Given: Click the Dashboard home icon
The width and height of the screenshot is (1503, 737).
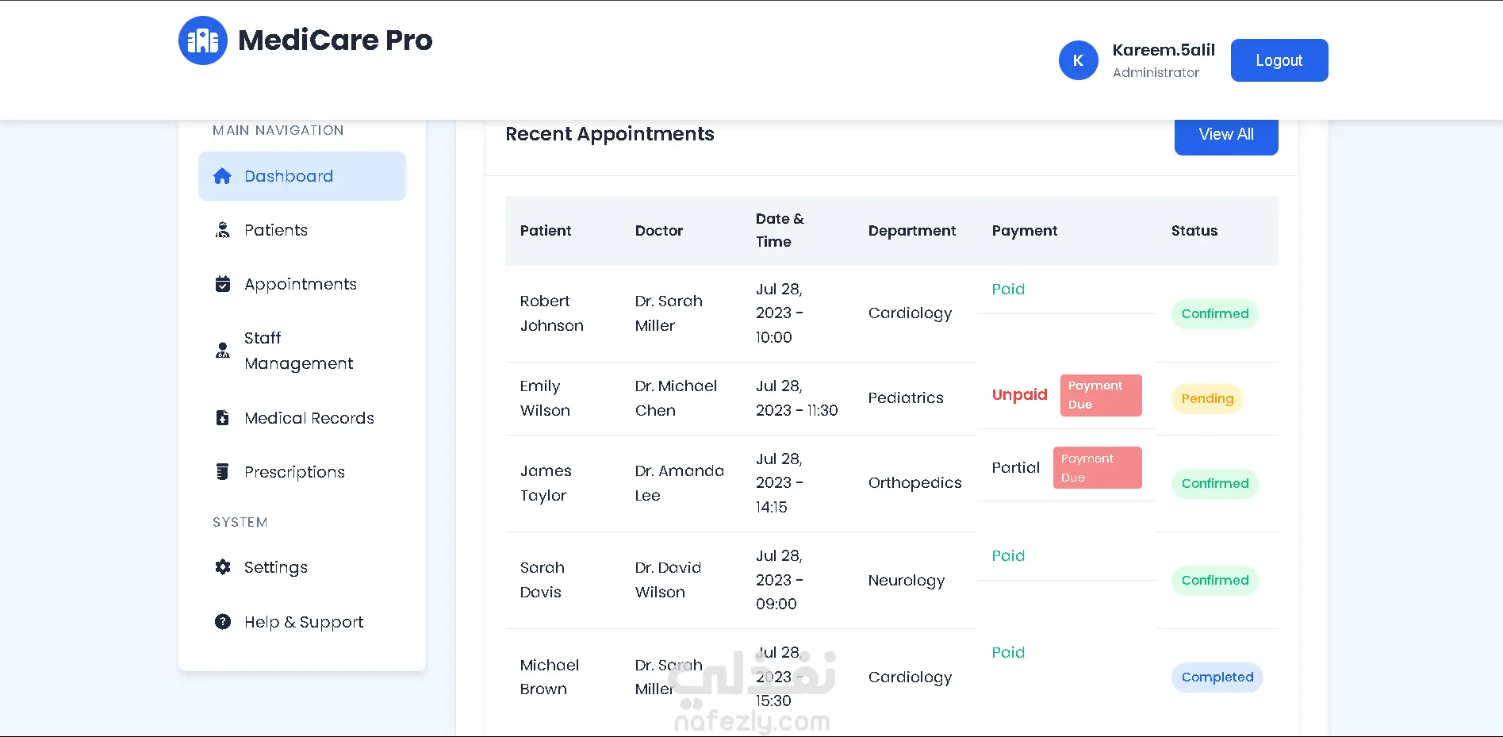Looking at the screenshot, I should click(x=223, y=176).
